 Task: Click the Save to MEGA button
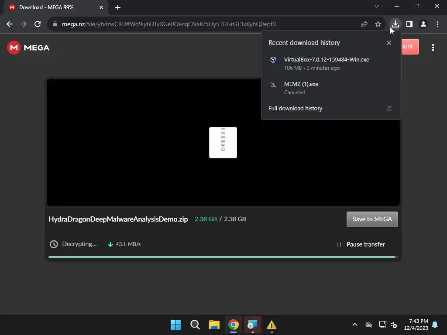point(372,219)
